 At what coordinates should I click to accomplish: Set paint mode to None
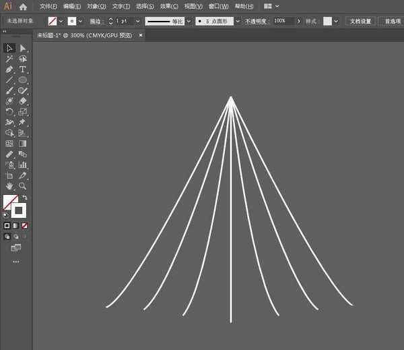click(25, 225)
